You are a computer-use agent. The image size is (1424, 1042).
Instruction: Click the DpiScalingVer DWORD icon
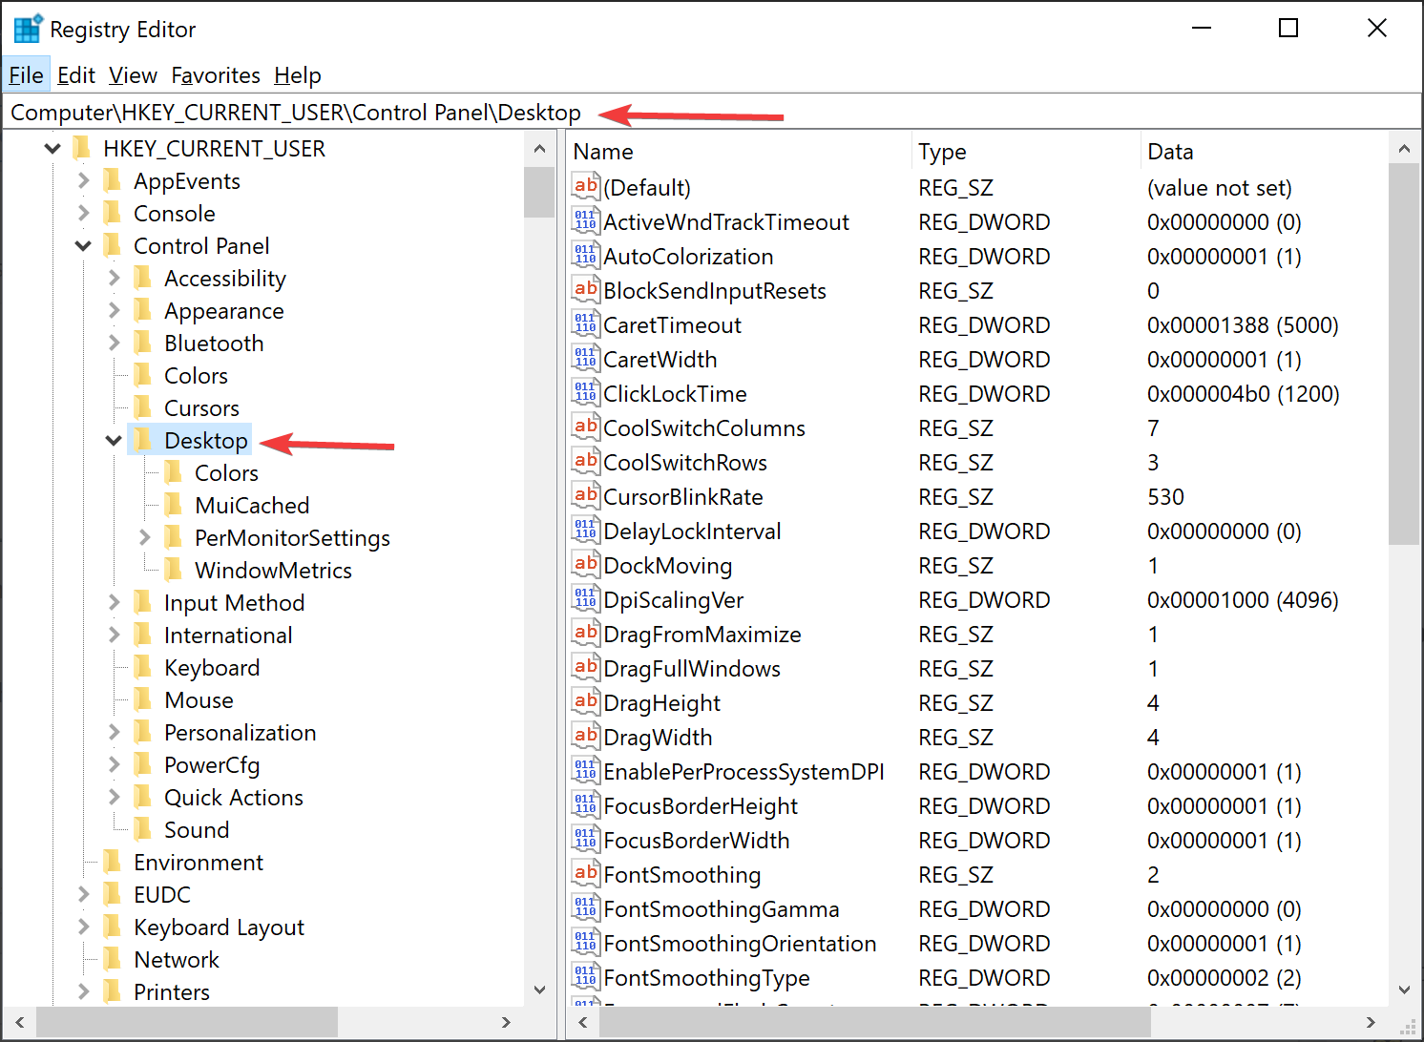coord(585,598)
